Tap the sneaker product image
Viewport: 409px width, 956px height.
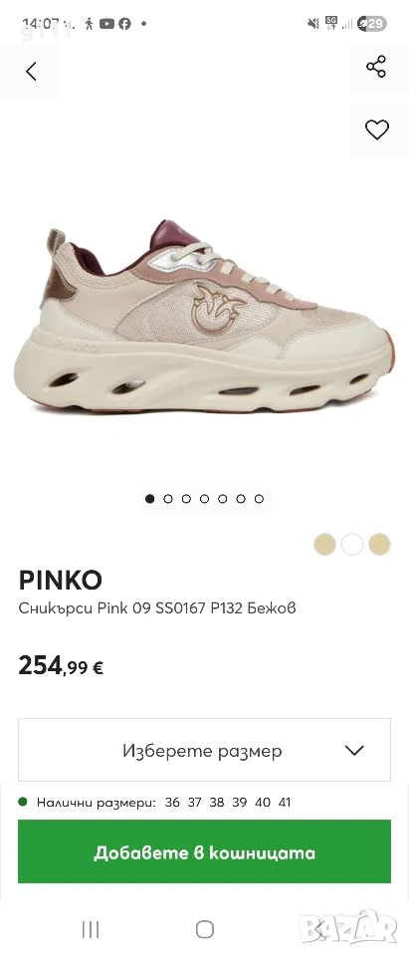point(204,317)
